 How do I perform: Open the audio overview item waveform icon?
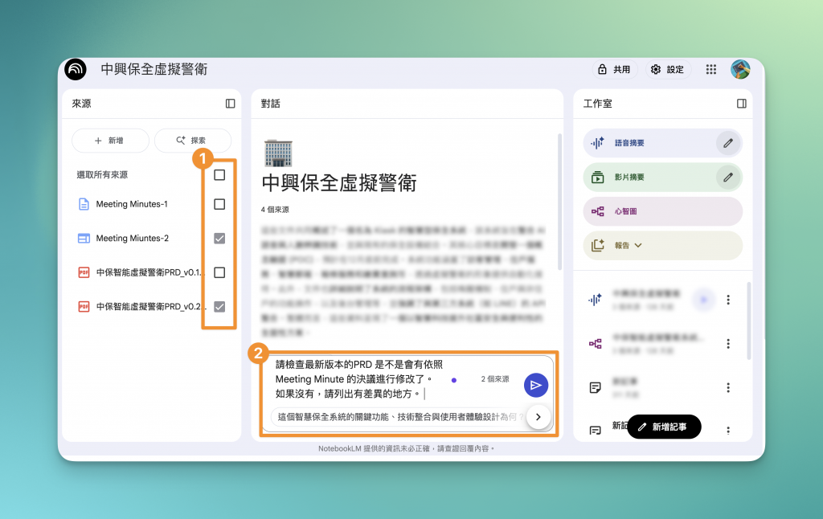tap(596, 300)
